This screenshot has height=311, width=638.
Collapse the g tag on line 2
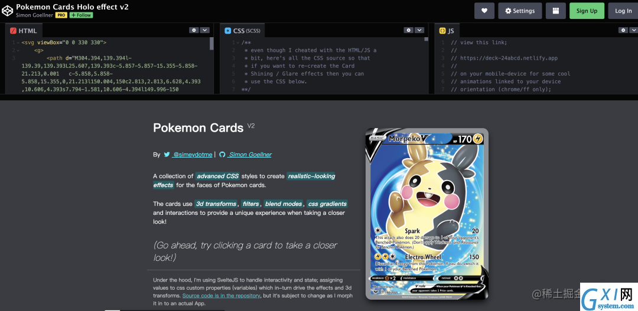(18, 50)
